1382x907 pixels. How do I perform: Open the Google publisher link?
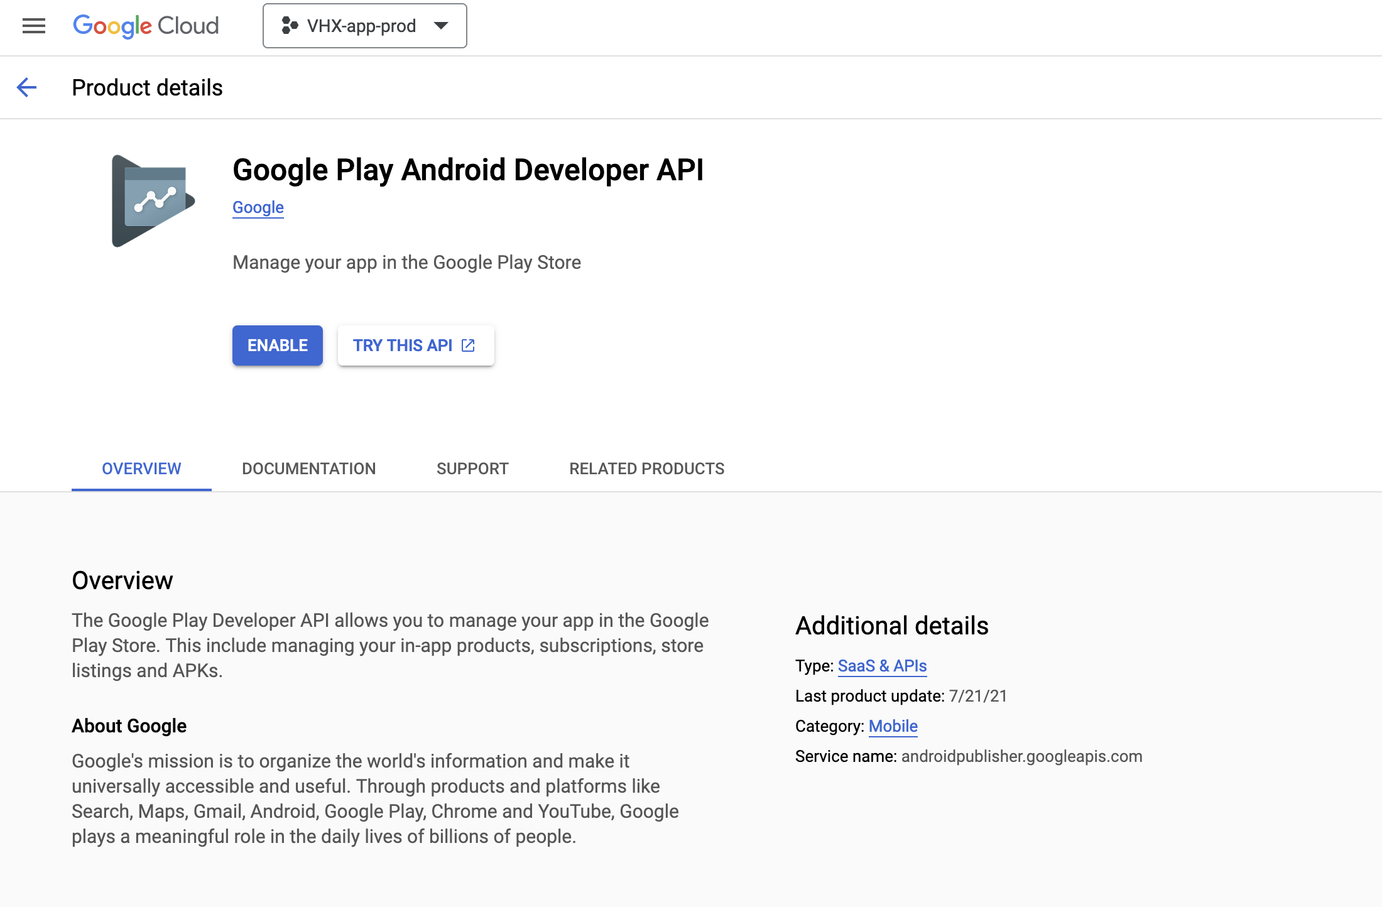pos(258,207)
